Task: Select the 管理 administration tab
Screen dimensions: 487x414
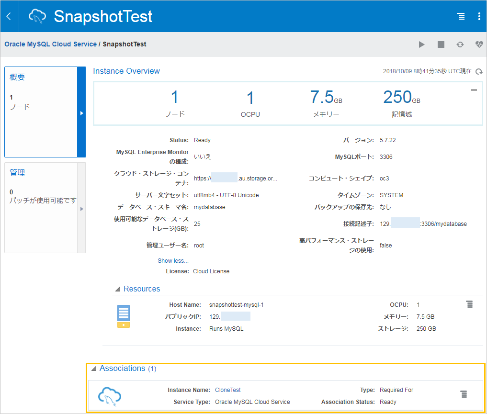Action: coord(41,208)
